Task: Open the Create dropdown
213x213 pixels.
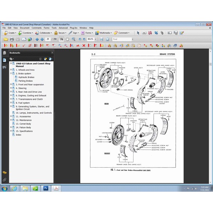Action: (10, 33)
